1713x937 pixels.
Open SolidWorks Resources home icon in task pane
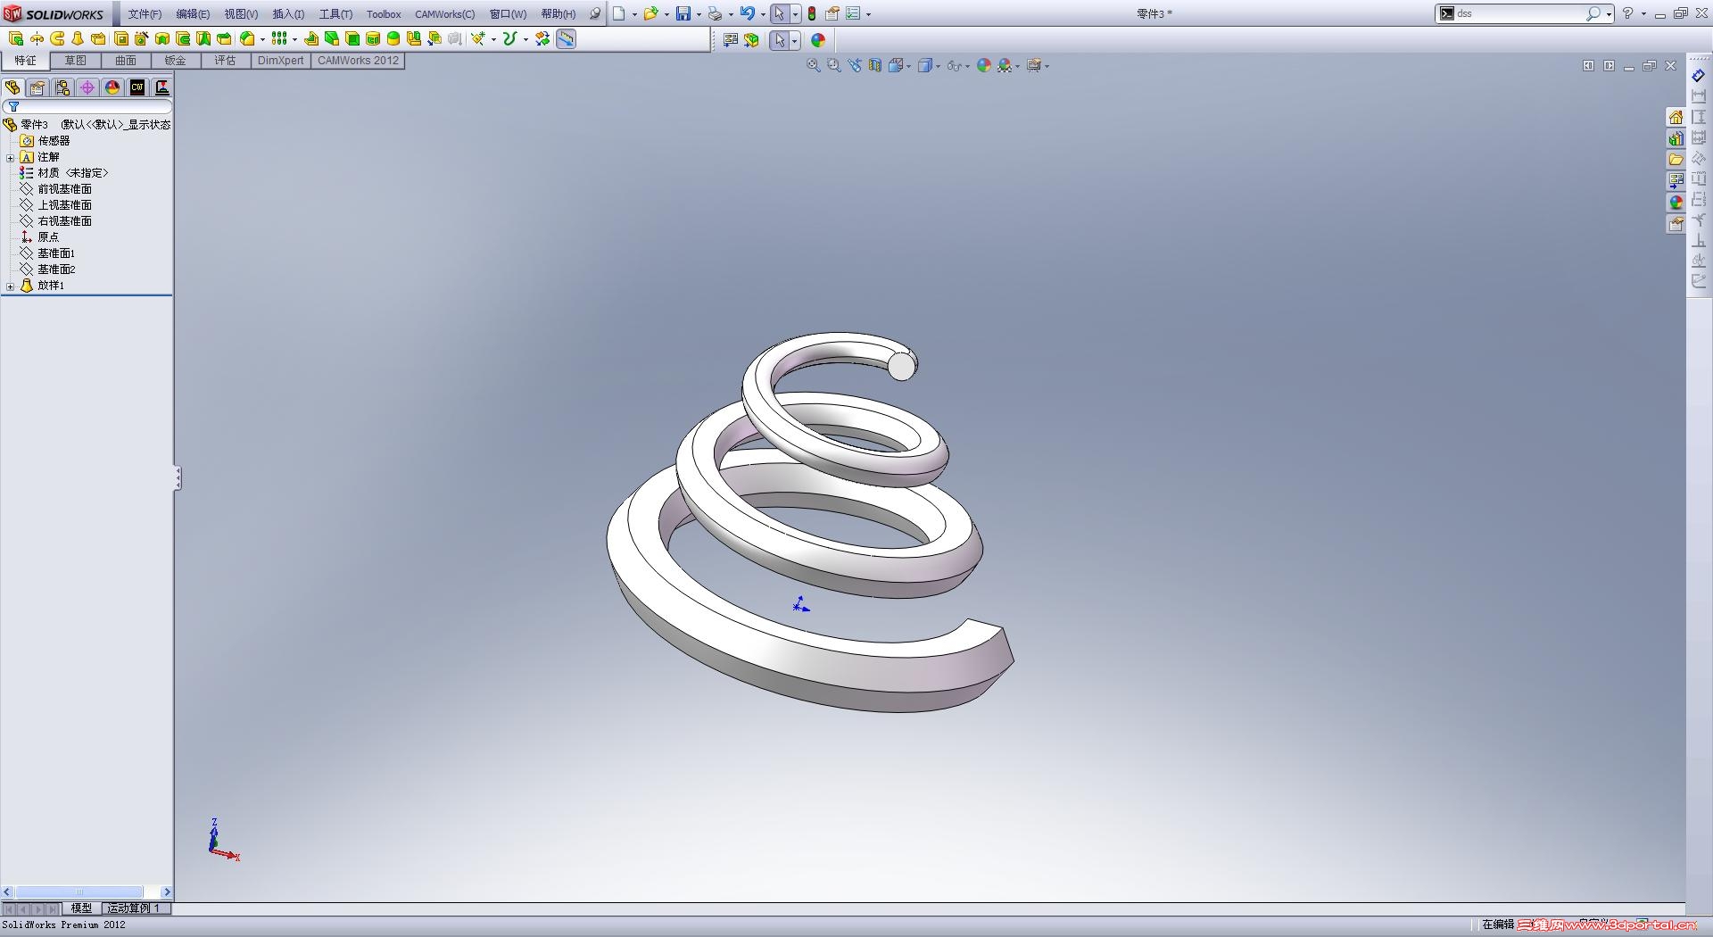(1676, 117)
